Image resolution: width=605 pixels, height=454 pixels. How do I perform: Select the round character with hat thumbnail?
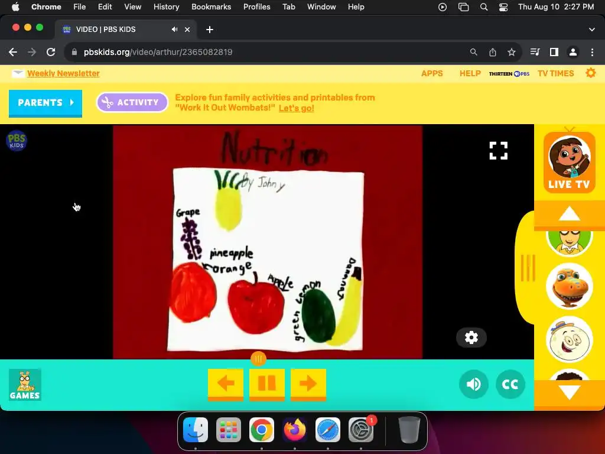569,340
